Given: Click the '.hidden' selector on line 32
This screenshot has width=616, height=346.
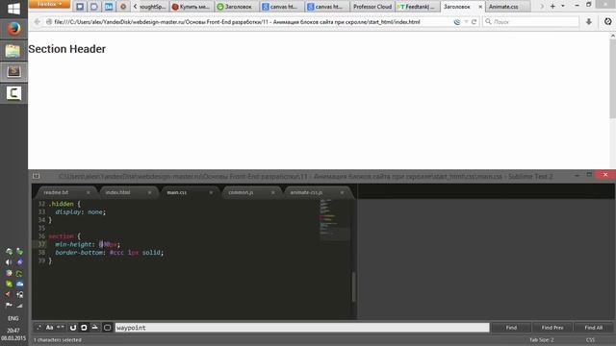Looking at the screenshot, I should 62,204.
